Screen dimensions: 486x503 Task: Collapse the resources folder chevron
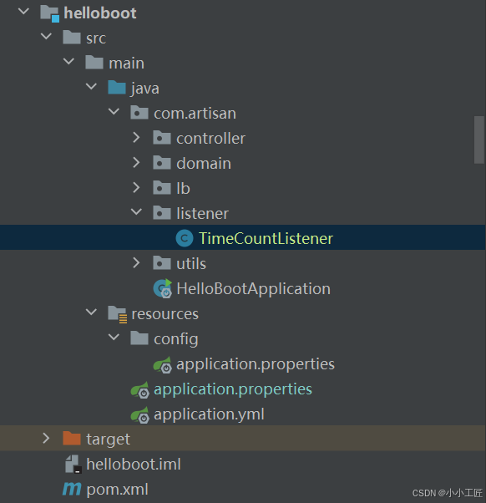click(91, 312)
